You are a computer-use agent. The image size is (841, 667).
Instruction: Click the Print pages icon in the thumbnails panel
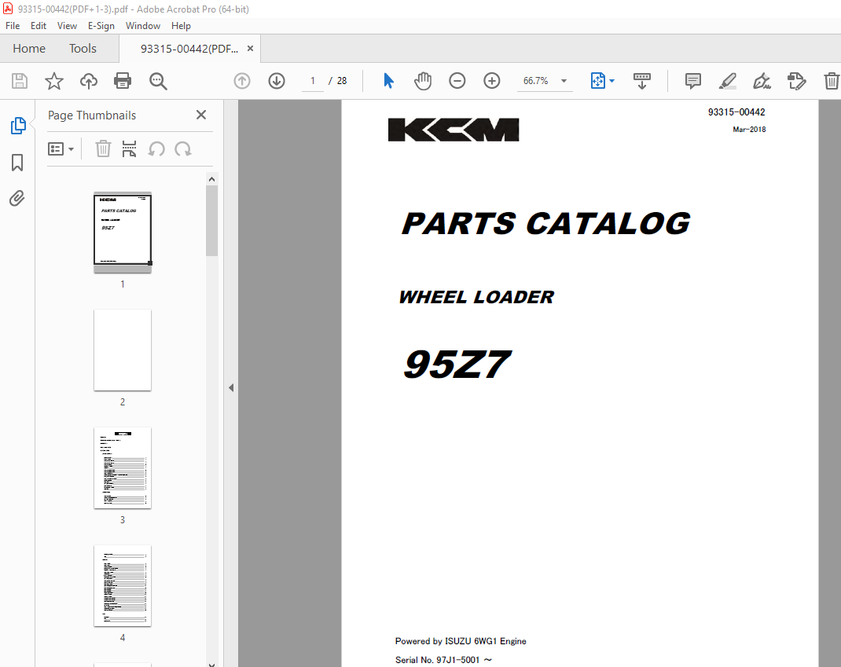coord(129,149)
